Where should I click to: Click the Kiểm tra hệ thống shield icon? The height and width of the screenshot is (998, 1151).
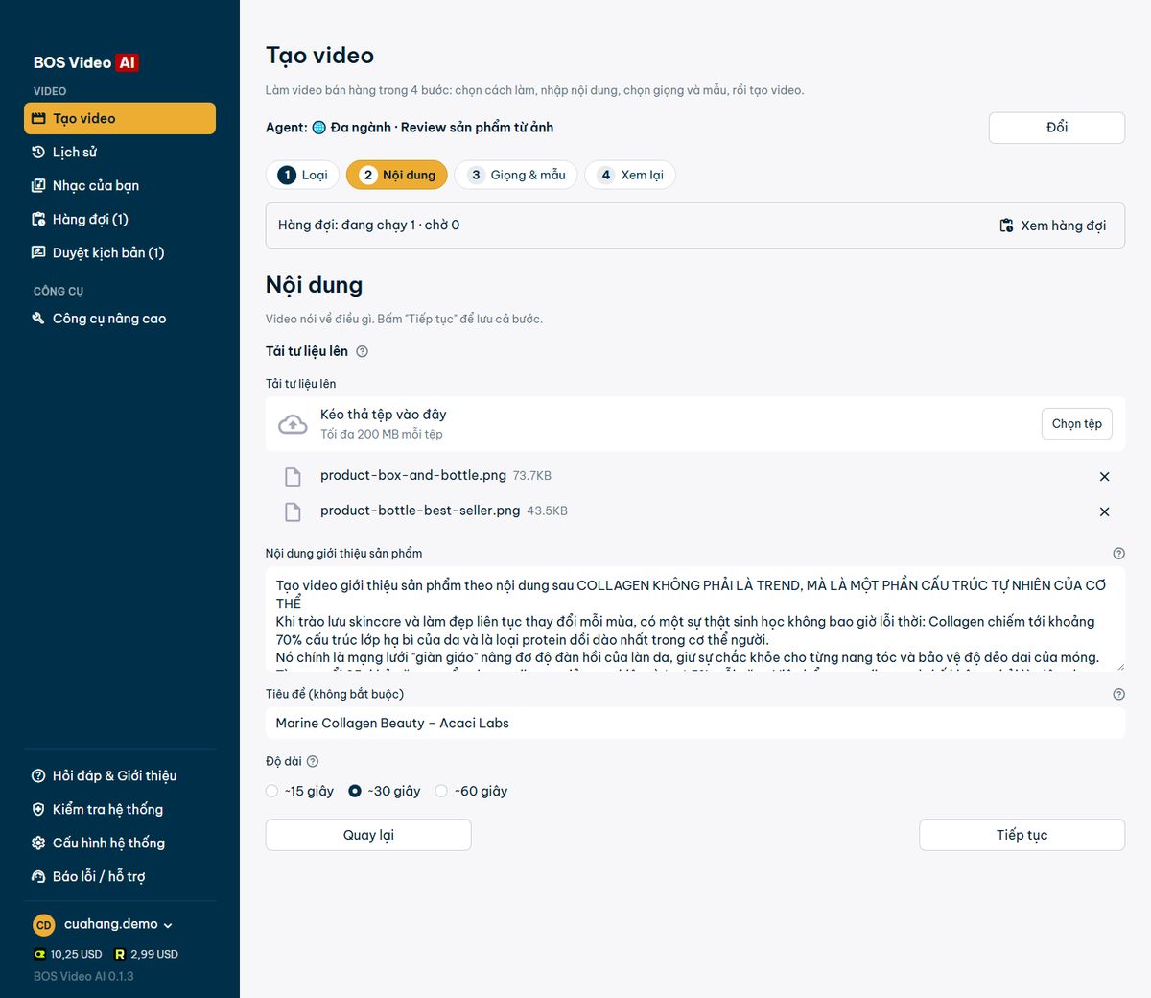tap(38, 809)
